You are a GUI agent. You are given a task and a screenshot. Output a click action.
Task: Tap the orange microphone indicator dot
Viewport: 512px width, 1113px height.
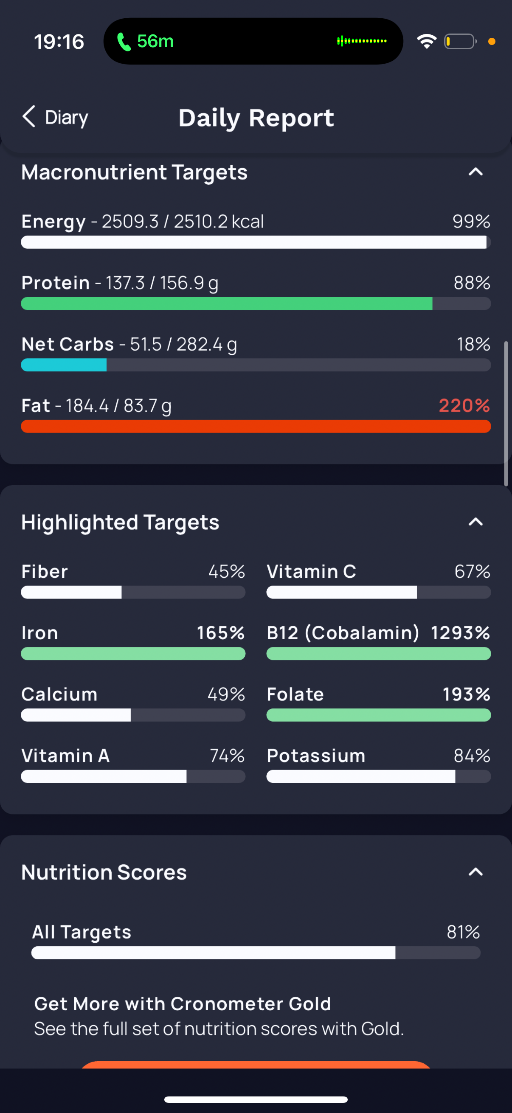click(492, 42)
